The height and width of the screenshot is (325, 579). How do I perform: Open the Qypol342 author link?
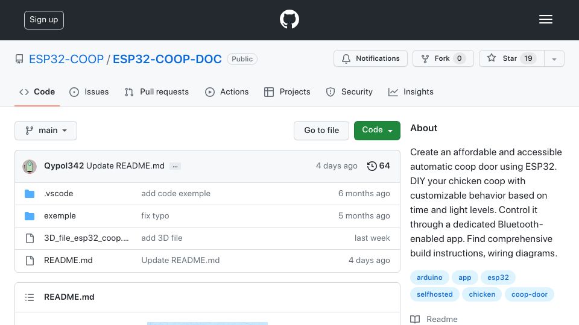click(x=64, y=166)
